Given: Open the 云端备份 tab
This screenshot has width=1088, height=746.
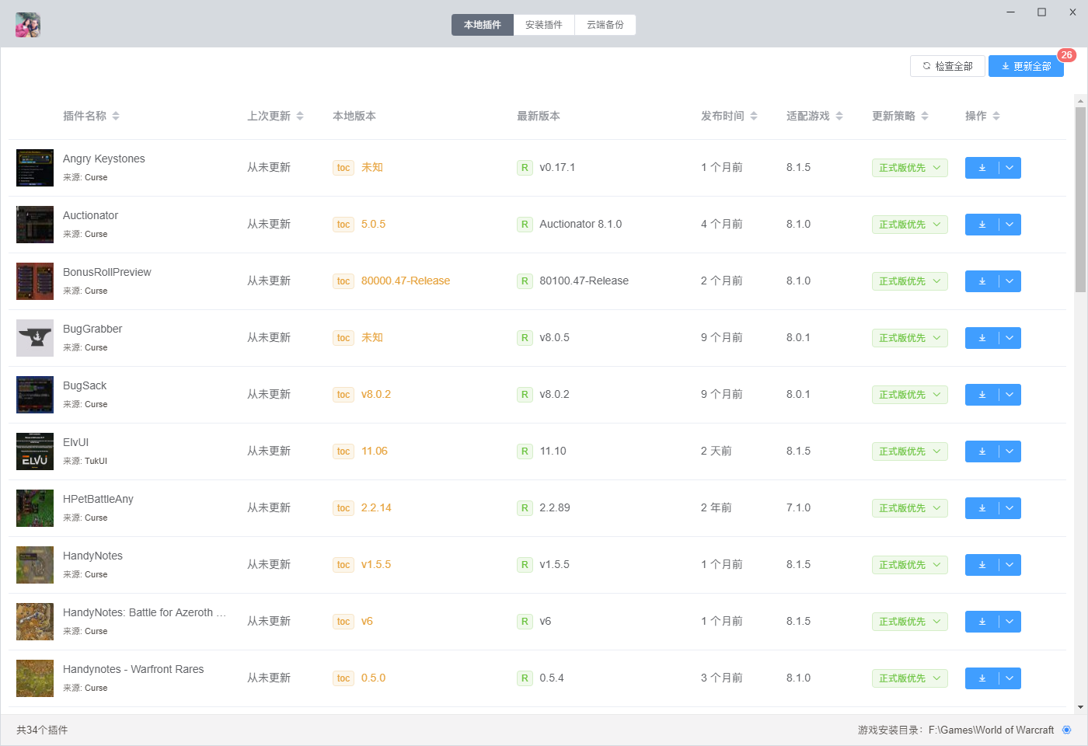Looking at the screenshot, I should pyautogui.click(x=605, y=25).
